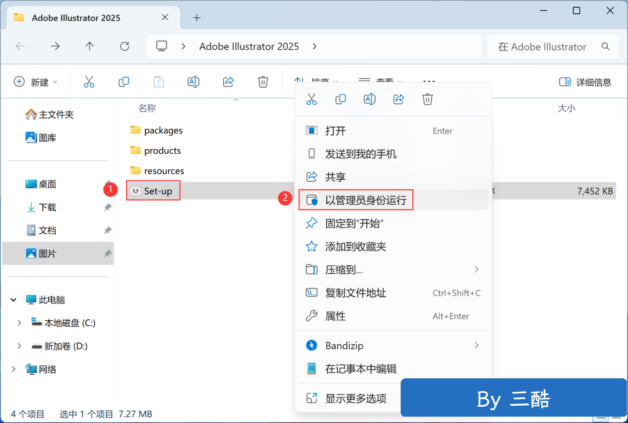
Task: Choose 在记事本中编辑 from the context menu
Action: pos(393,368)
